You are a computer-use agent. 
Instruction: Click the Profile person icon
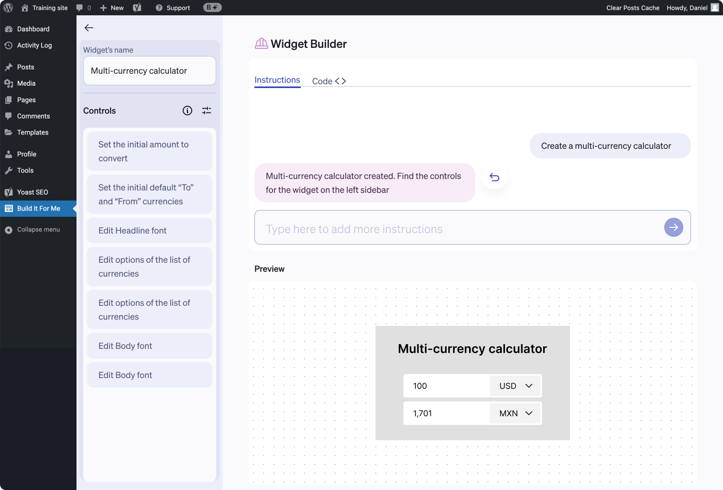pos(9,154)
